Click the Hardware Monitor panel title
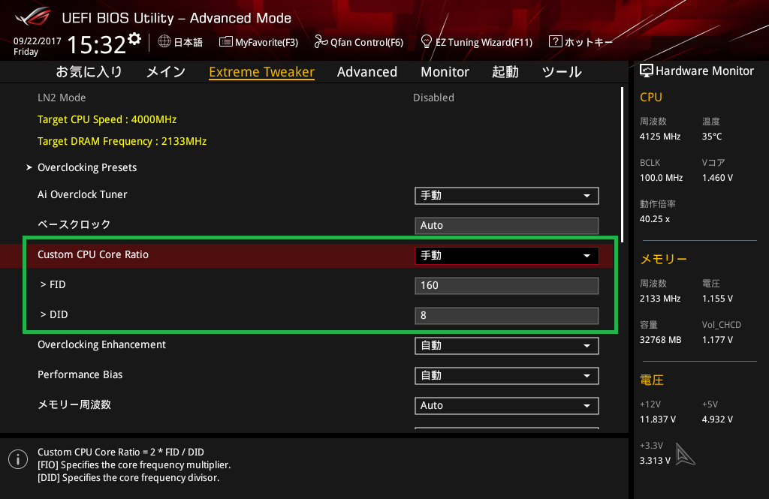 coord(704,71)
